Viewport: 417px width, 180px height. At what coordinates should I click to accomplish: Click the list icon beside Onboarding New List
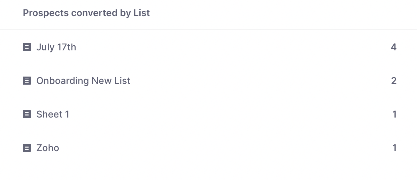pos(27,81)
